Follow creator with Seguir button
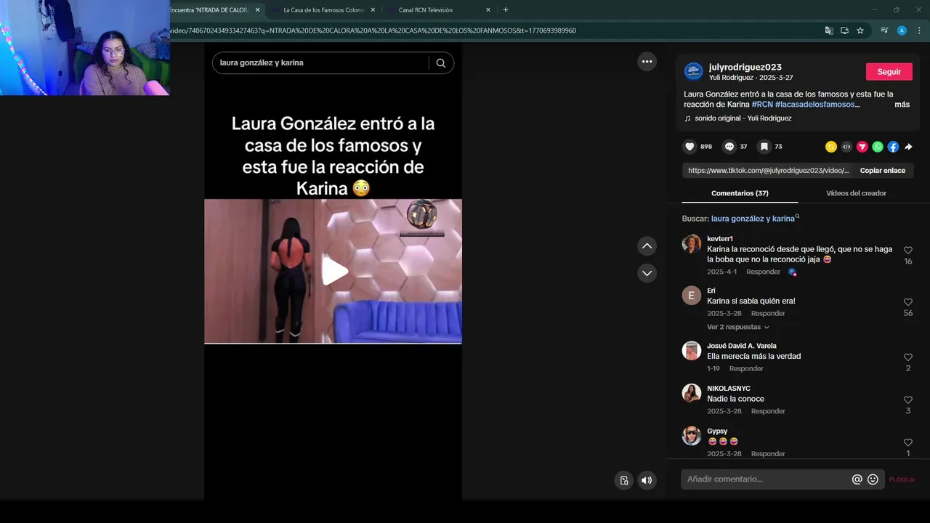The image size is (930, 523). 889,72
